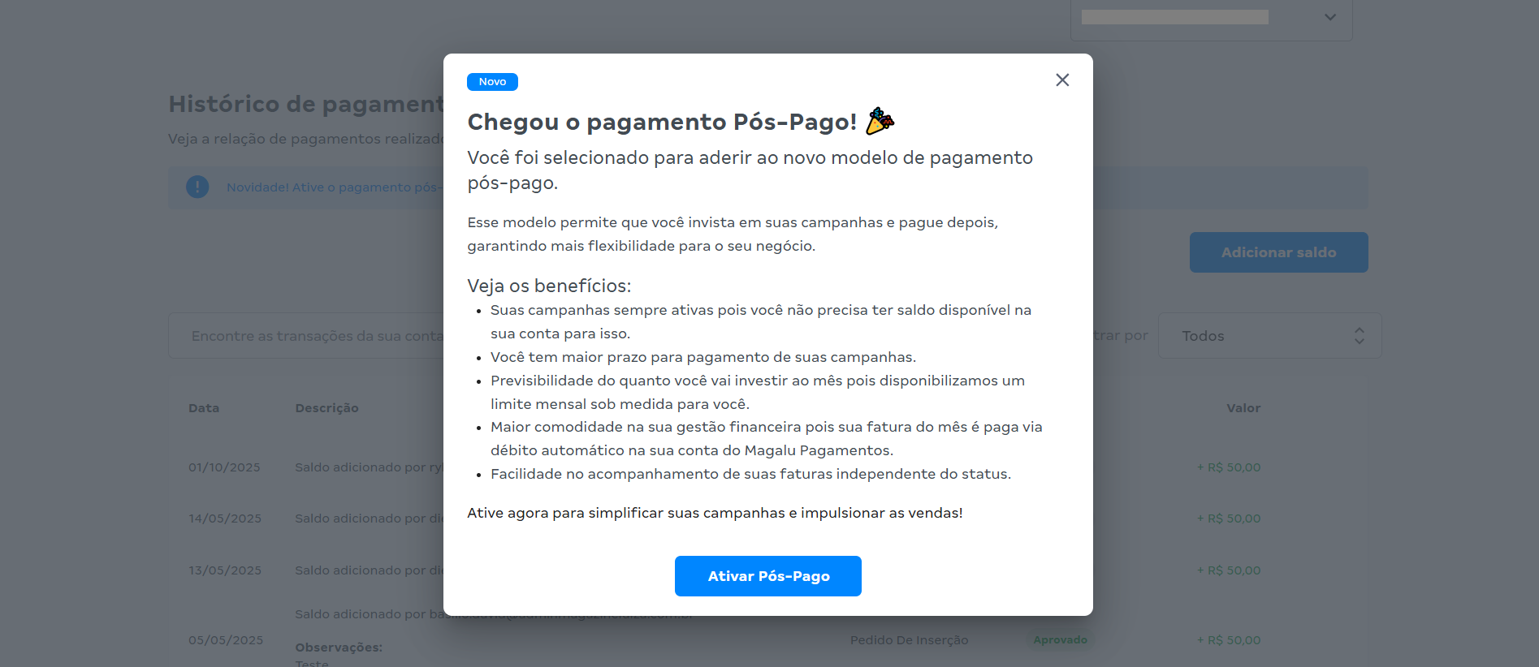Screen dimensions: 1539x667
Task: Click the party popper emoji icon
Action: click(880, 121)
